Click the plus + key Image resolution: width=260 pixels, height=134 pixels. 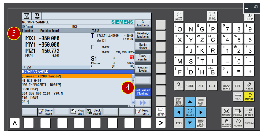pyautogui.click(x=249, y=71)
